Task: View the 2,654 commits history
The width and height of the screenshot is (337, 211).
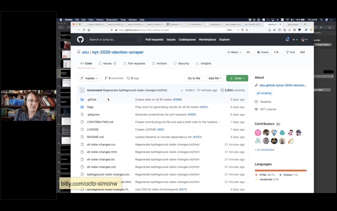Action: 233,90
